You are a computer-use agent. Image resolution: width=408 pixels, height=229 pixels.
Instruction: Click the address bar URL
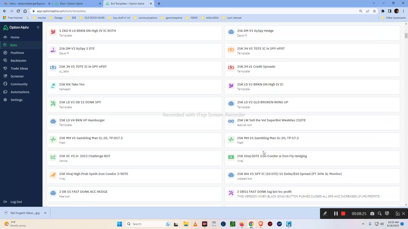click(61, 11)
